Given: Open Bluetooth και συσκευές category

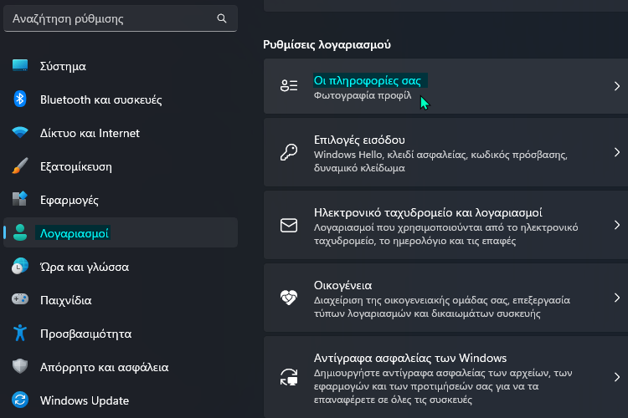Looking at the screenshot, I should pyautogui.click(x=121, y=99).
